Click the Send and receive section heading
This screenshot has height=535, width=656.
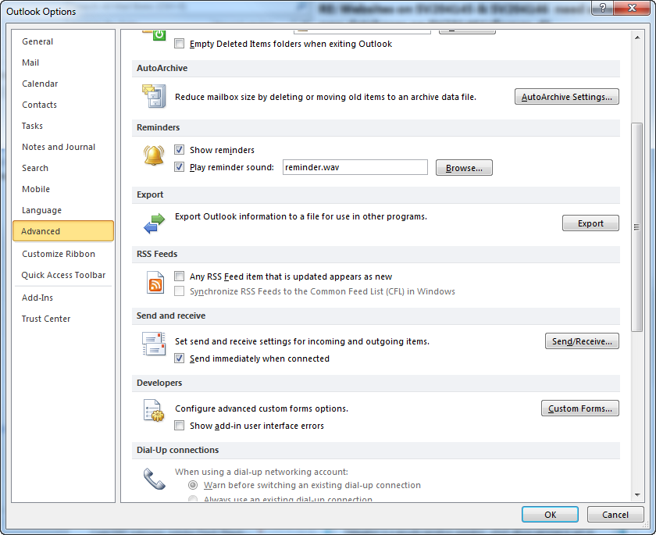[171, 316]
